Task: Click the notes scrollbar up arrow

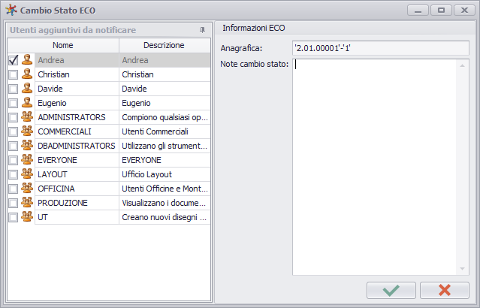Action: point(462,65)
